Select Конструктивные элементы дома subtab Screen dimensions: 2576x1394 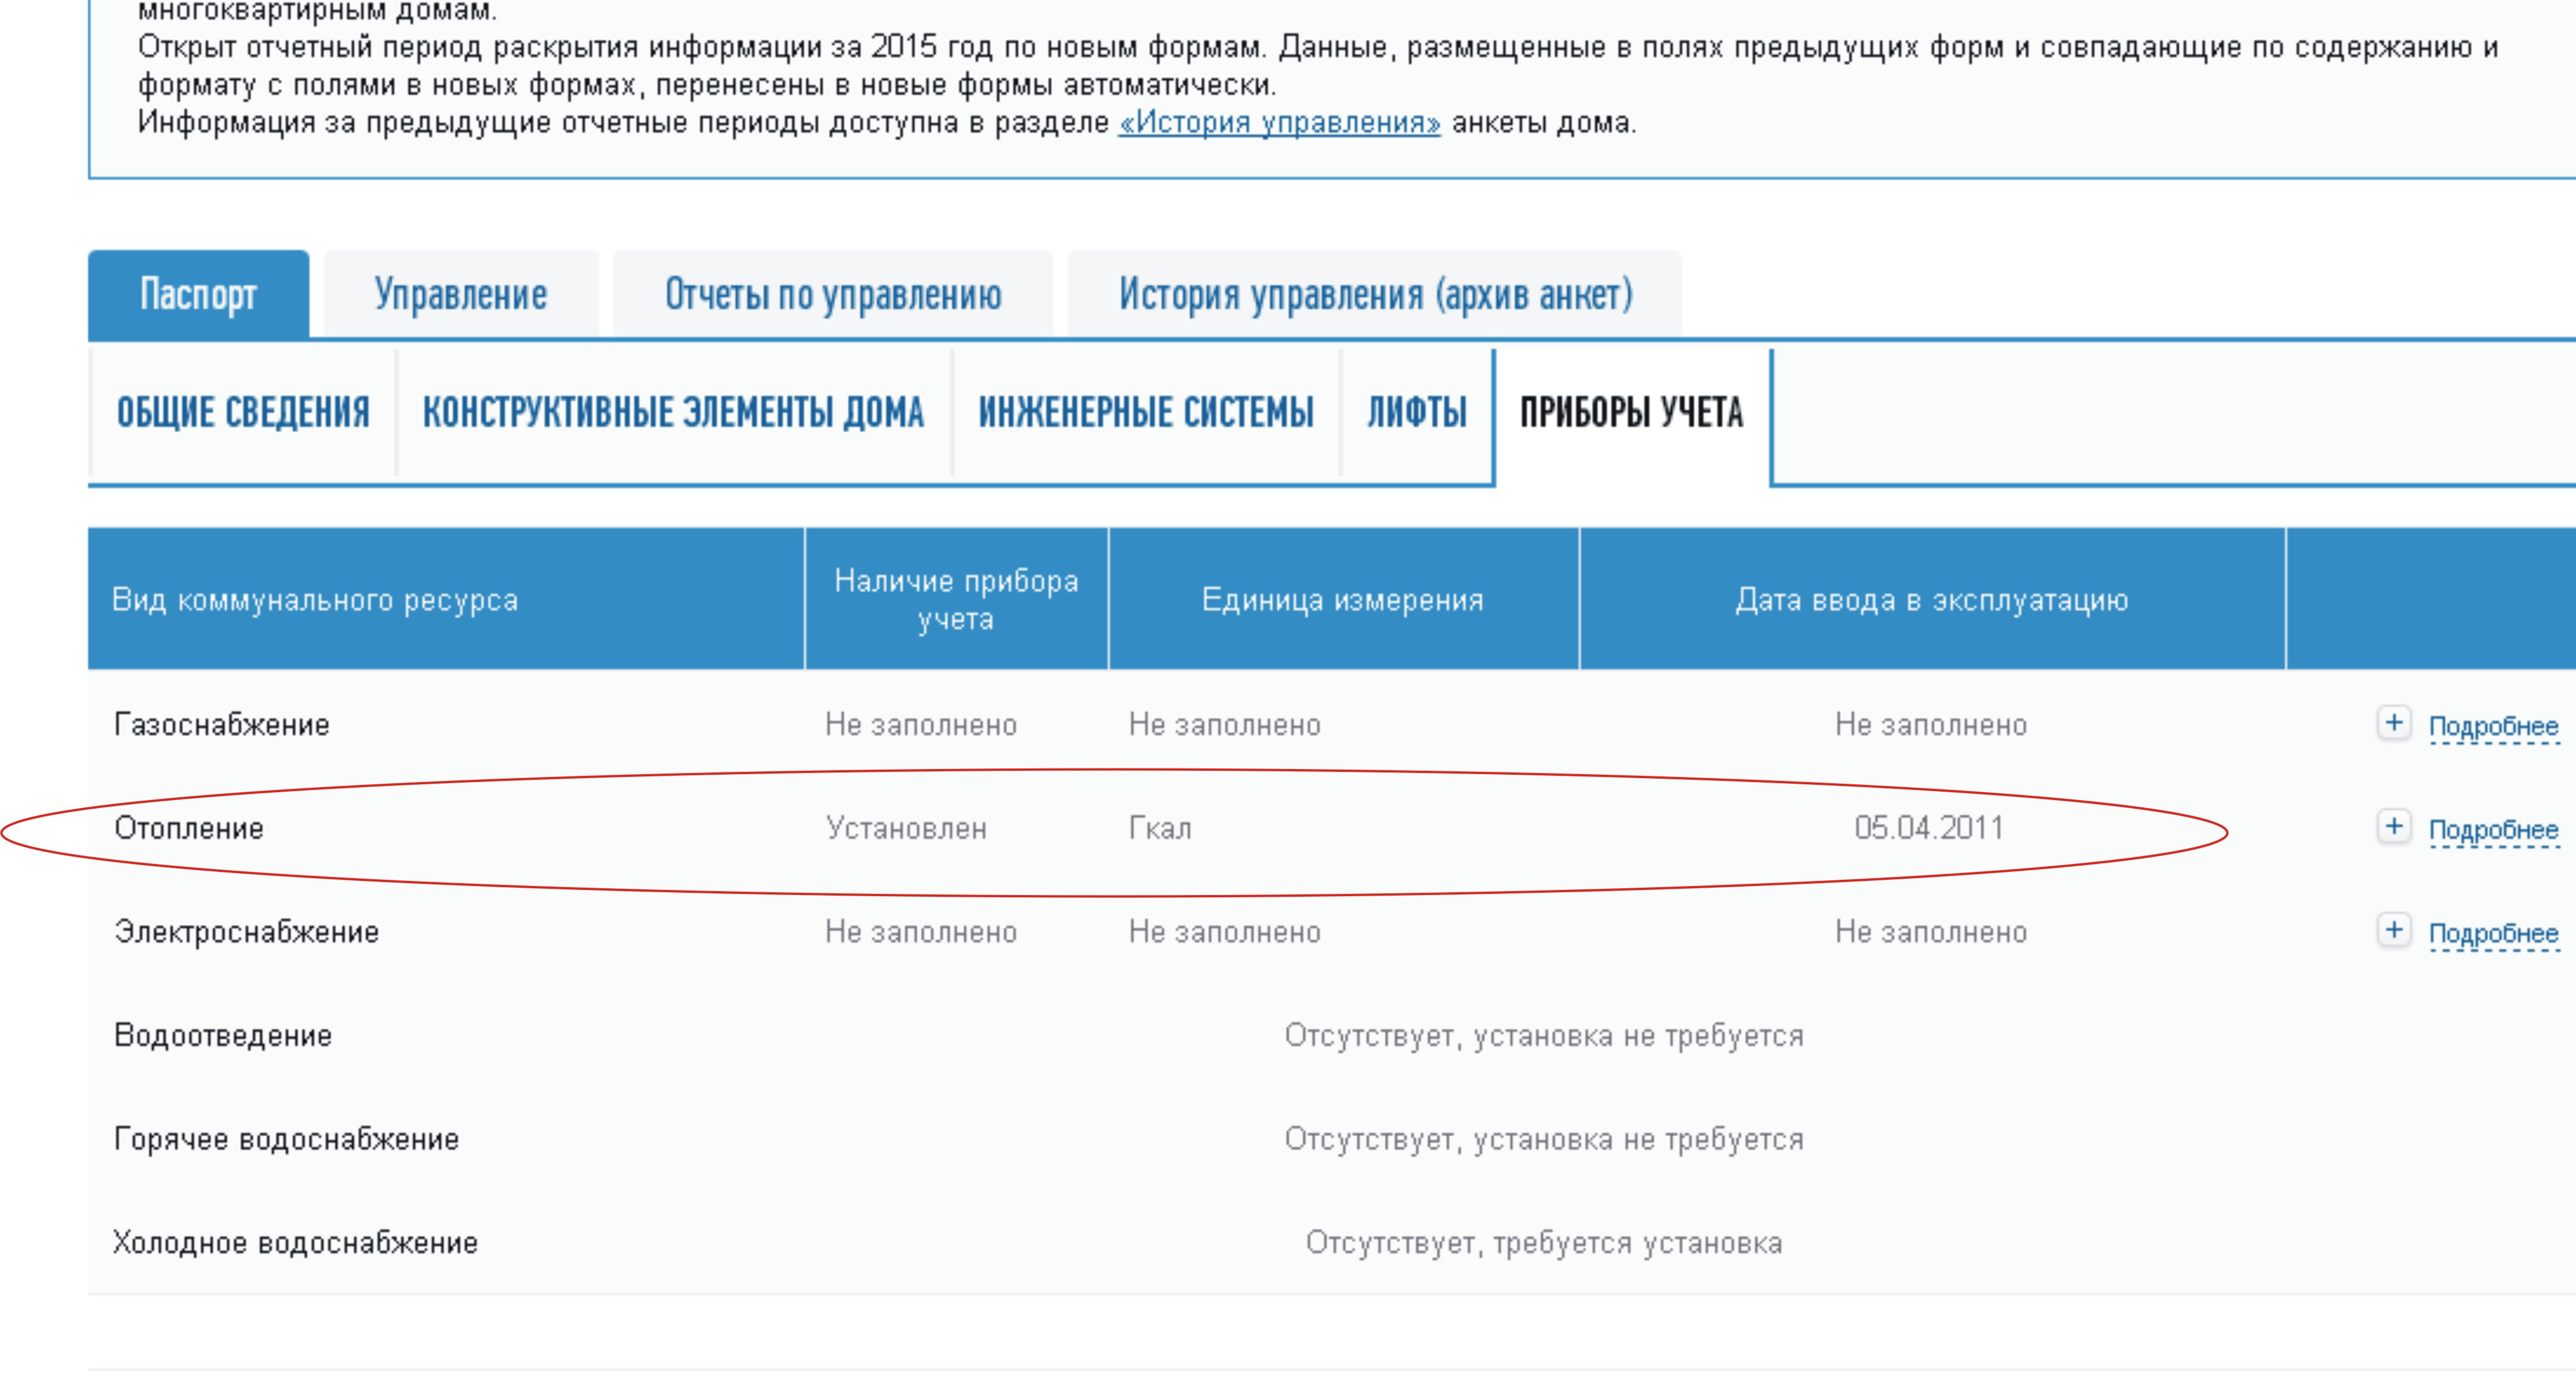pyautogui.click(x=673, y=413)
